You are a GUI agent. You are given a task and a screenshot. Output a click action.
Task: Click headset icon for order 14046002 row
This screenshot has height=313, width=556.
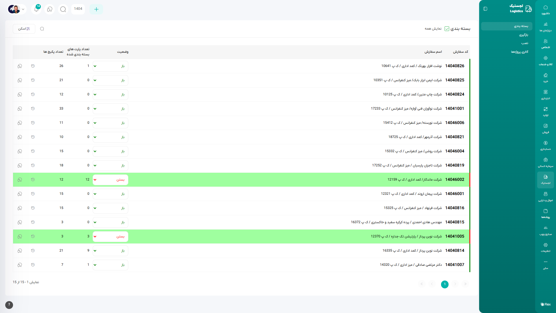click(20, 180)
